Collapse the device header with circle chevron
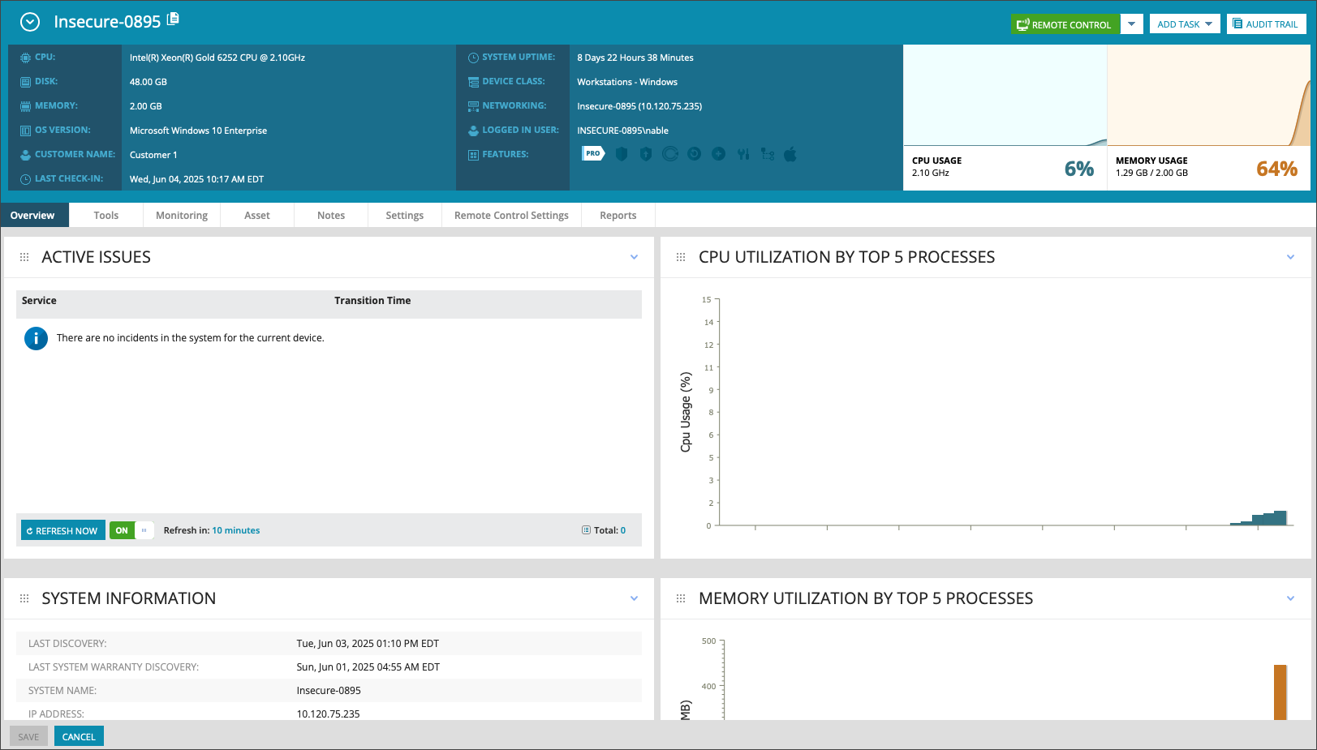The height and width of the screenshot is (750, 1317). (30, 22)
